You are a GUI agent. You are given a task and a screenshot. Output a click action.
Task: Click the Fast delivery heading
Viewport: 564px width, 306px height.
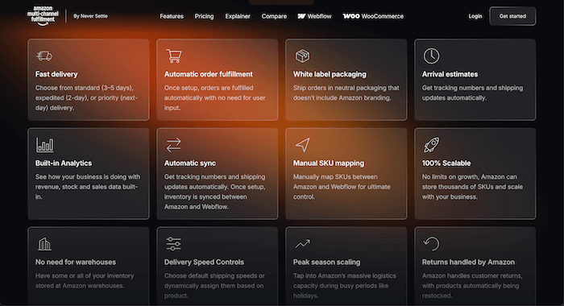56,74
